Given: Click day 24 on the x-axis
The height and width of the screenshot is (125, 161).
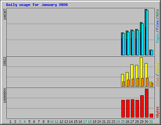Looking at the screenshot, I should click(x=118, y=122).
